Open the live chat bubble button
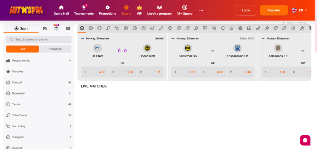 point(305,140)
